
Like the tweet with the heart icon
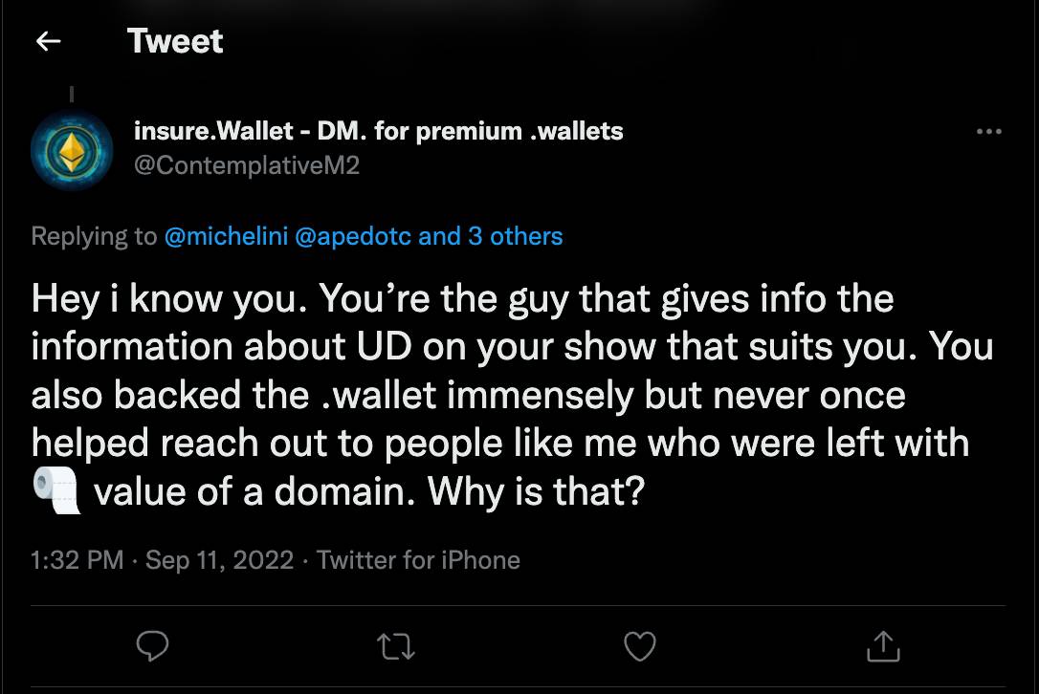tap(639, 647)
